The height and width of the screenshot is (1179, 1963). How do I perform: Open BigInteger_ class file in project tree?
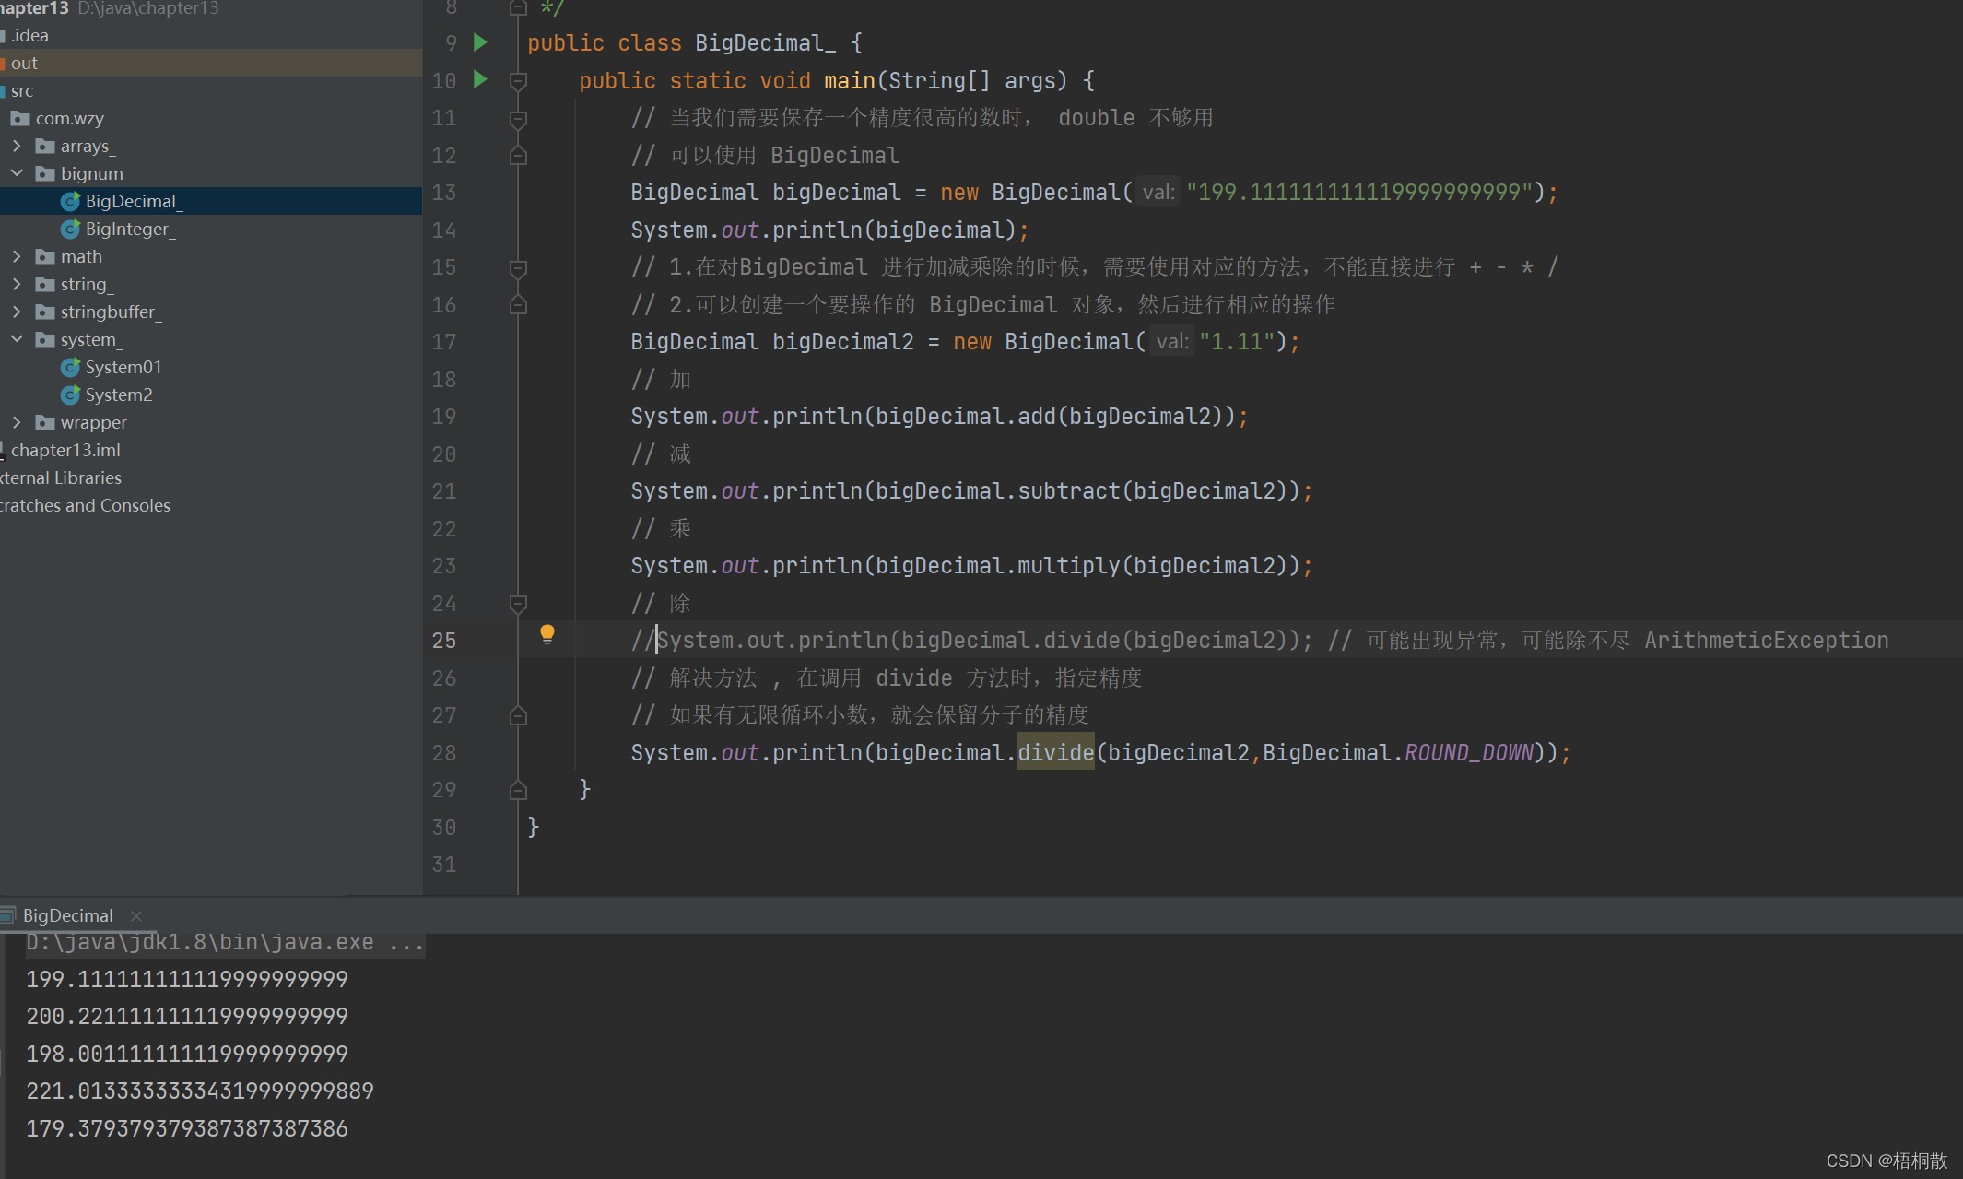coord(128,229)
